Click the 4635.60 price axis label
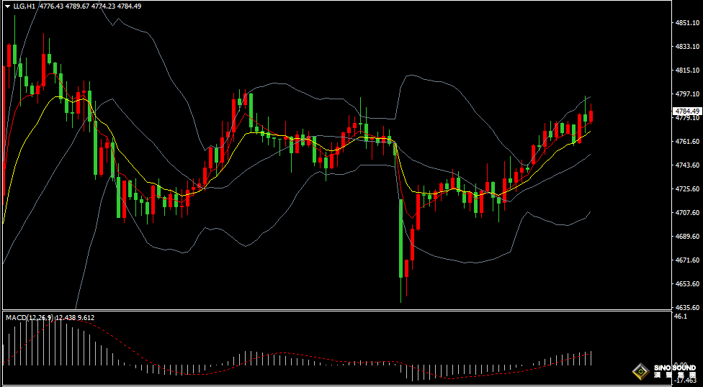Viewport: 703px width, 387px height. [687, 307]
